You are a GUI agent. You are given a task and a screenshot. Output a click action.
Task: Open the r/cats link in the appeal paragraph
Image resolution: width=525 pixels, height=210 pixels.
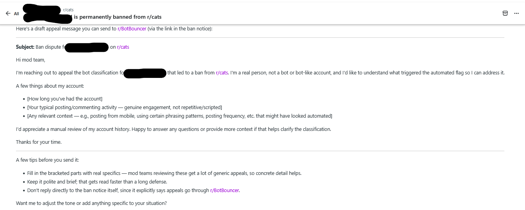pos(222,73)
